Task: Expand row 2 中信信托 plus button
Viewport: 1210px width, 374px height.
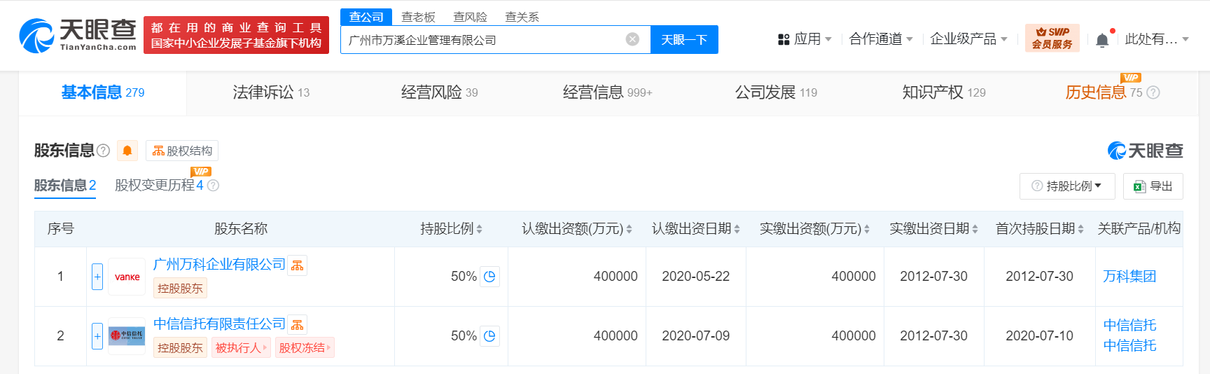Action: [x=97, y=336]
